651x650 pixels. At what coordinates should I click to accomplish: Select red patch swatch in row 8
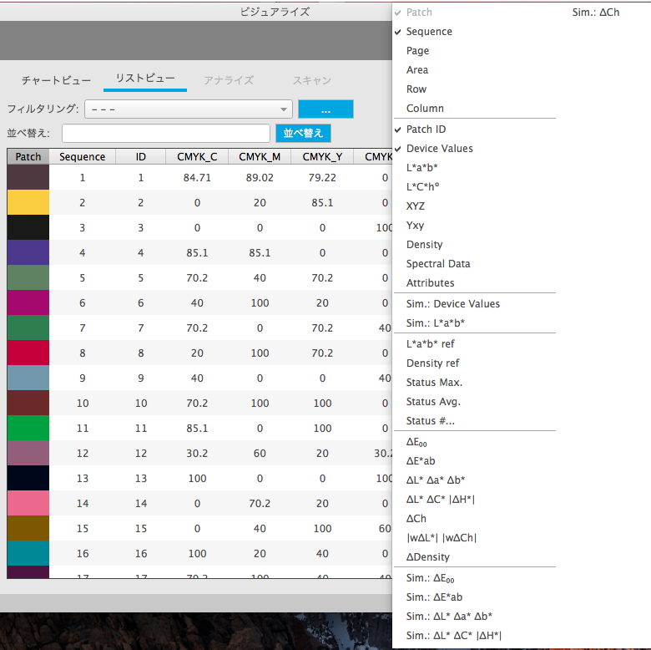click(28, 353)
